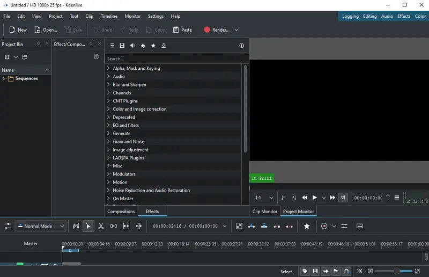
Task: Click the monitor timecode field
Action: (368, 198)
